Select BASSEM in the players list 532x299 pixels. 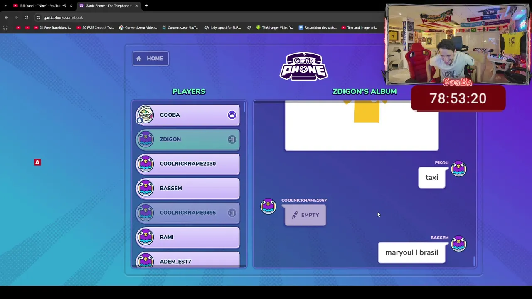[188, 189]
